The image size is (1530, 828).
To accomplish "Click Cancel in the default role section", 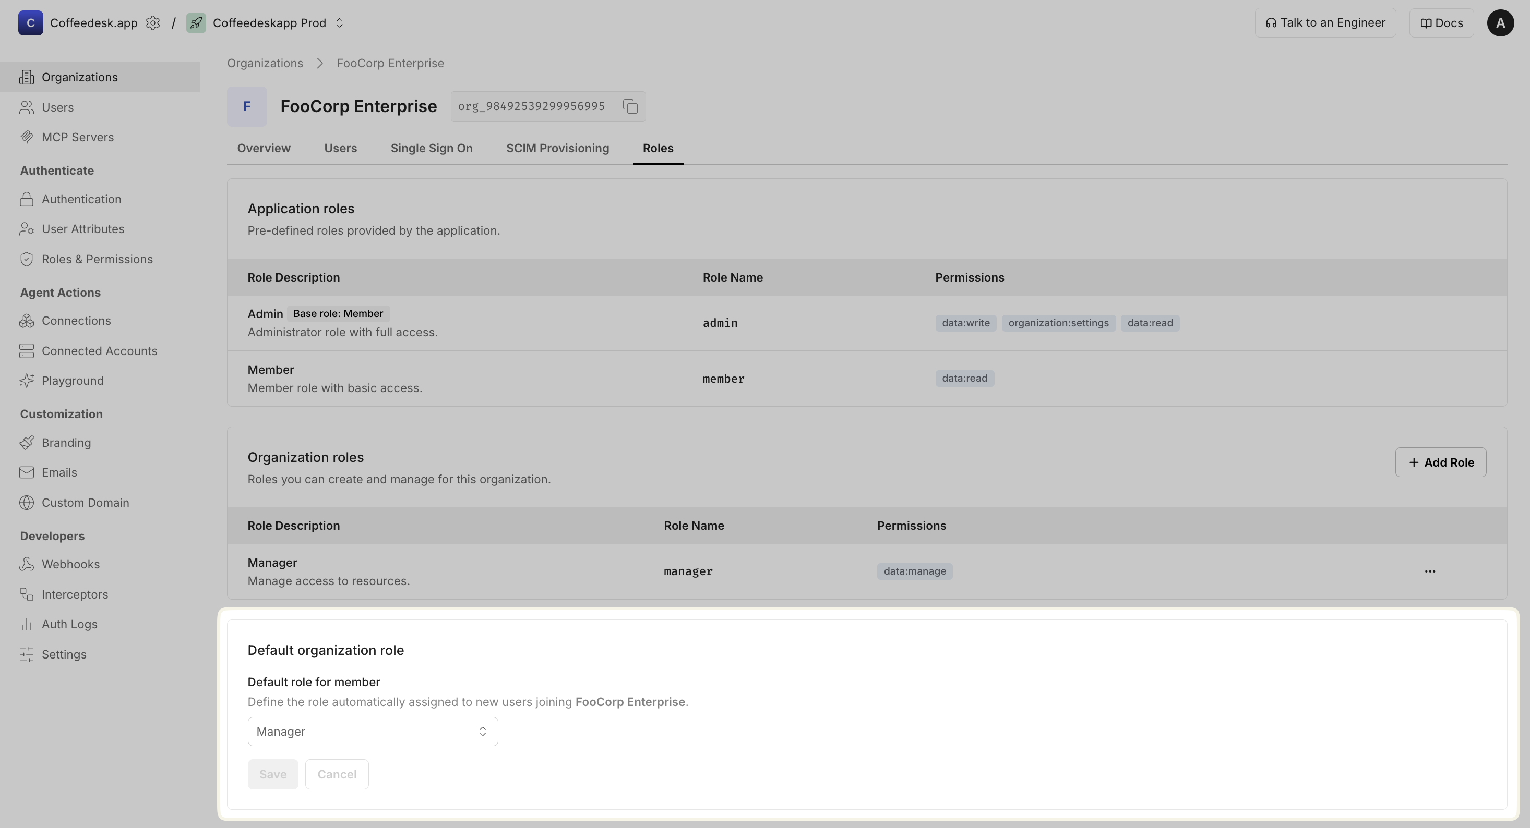I will (336, 774).
